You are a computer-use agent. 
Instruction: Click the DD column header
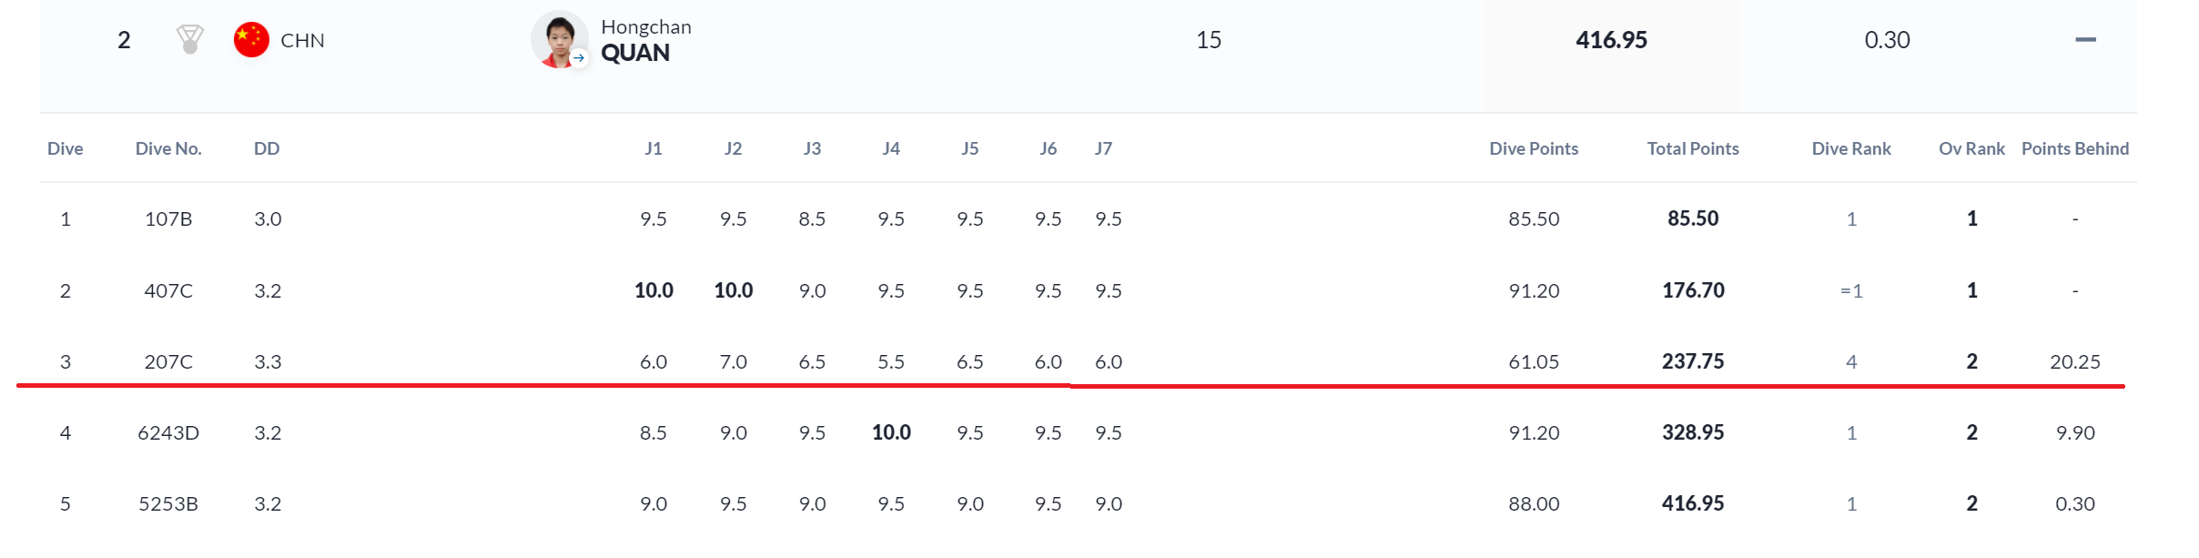[267, 148]
